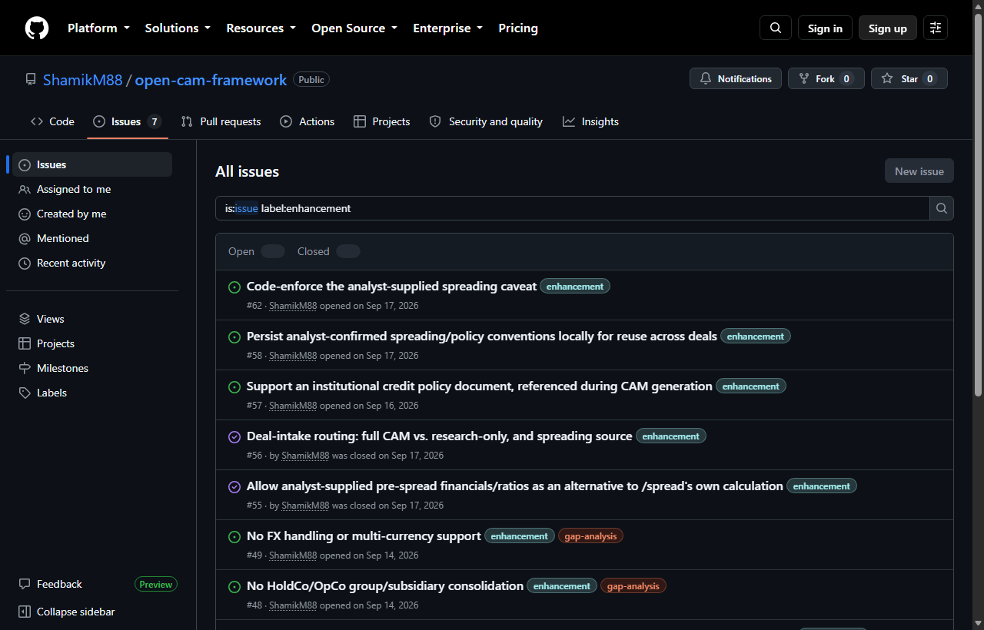Submit search with the filter bar magnifier
Image resolution: width=984 pixels, height=630 pixels.
point(942,208)
